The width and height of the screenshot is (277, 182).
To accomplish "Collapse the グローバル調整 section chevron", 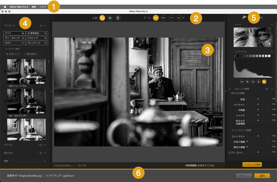I will 272,89.
